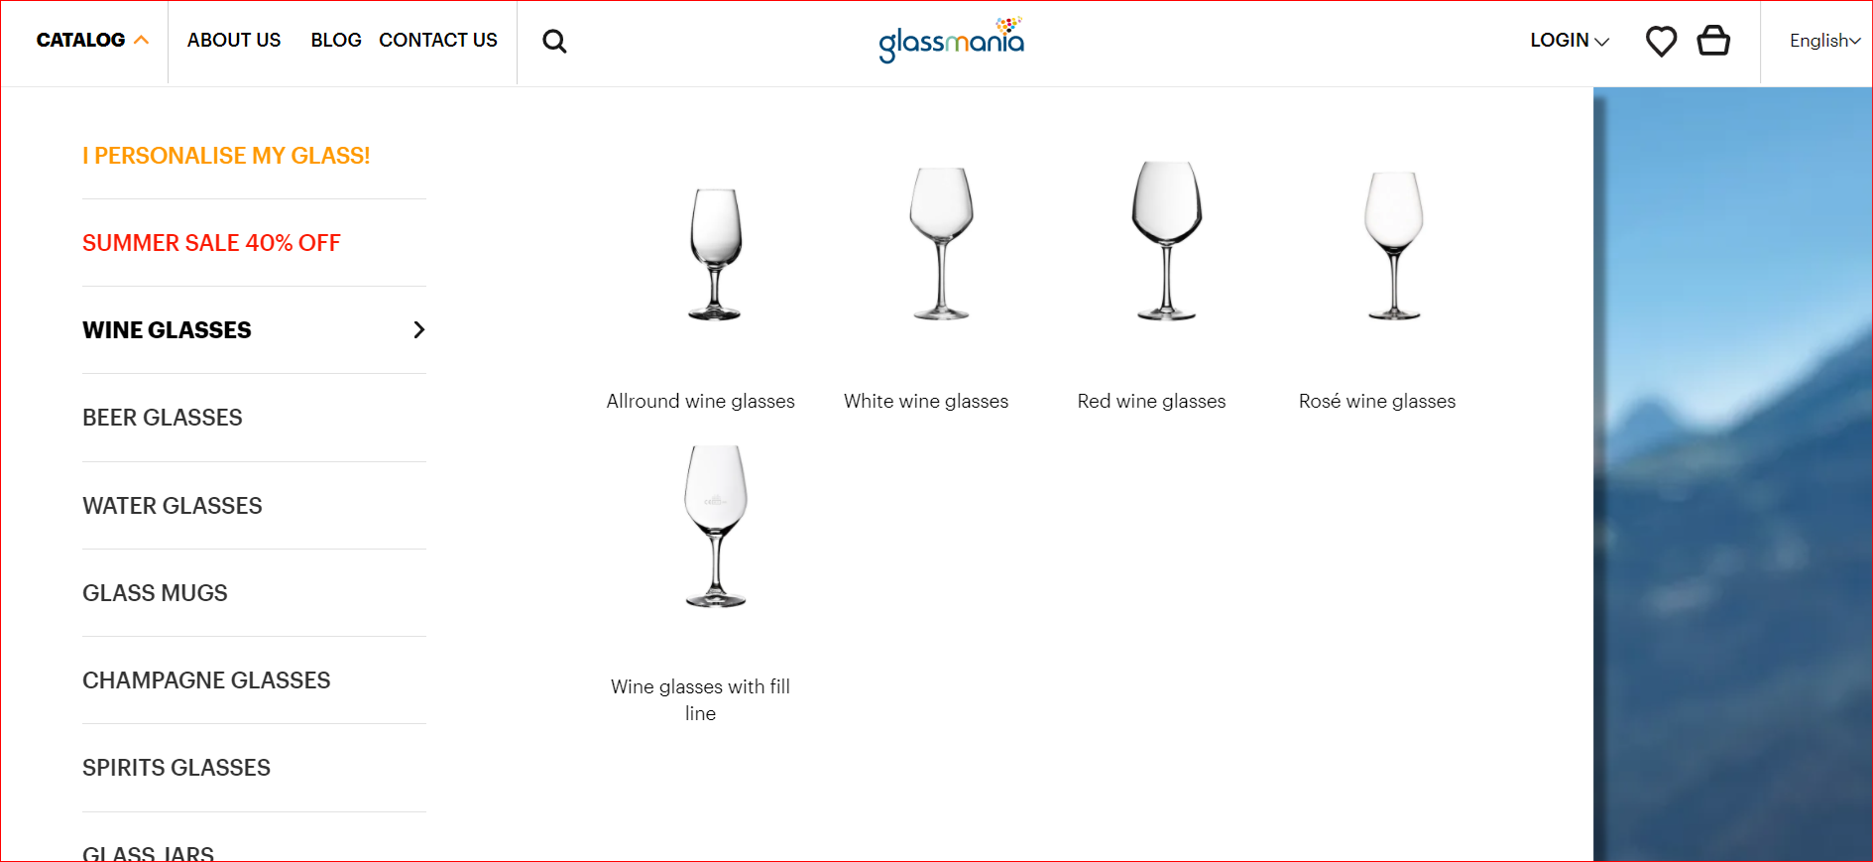Select the Red wine glass image

[1166, 241]
